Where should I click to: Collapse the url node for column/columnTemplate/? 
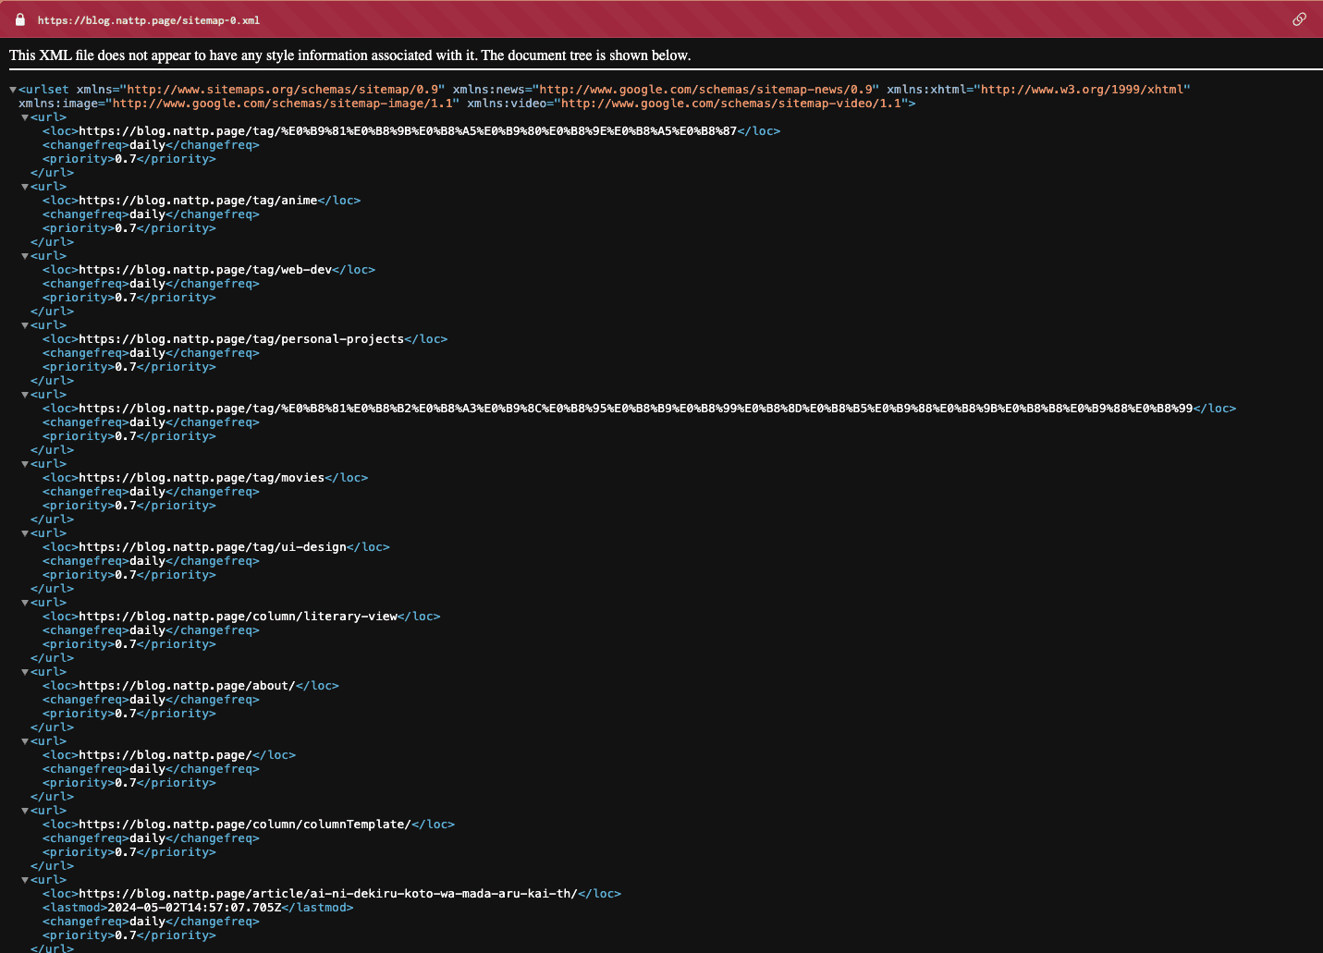[x=25, y=811]
